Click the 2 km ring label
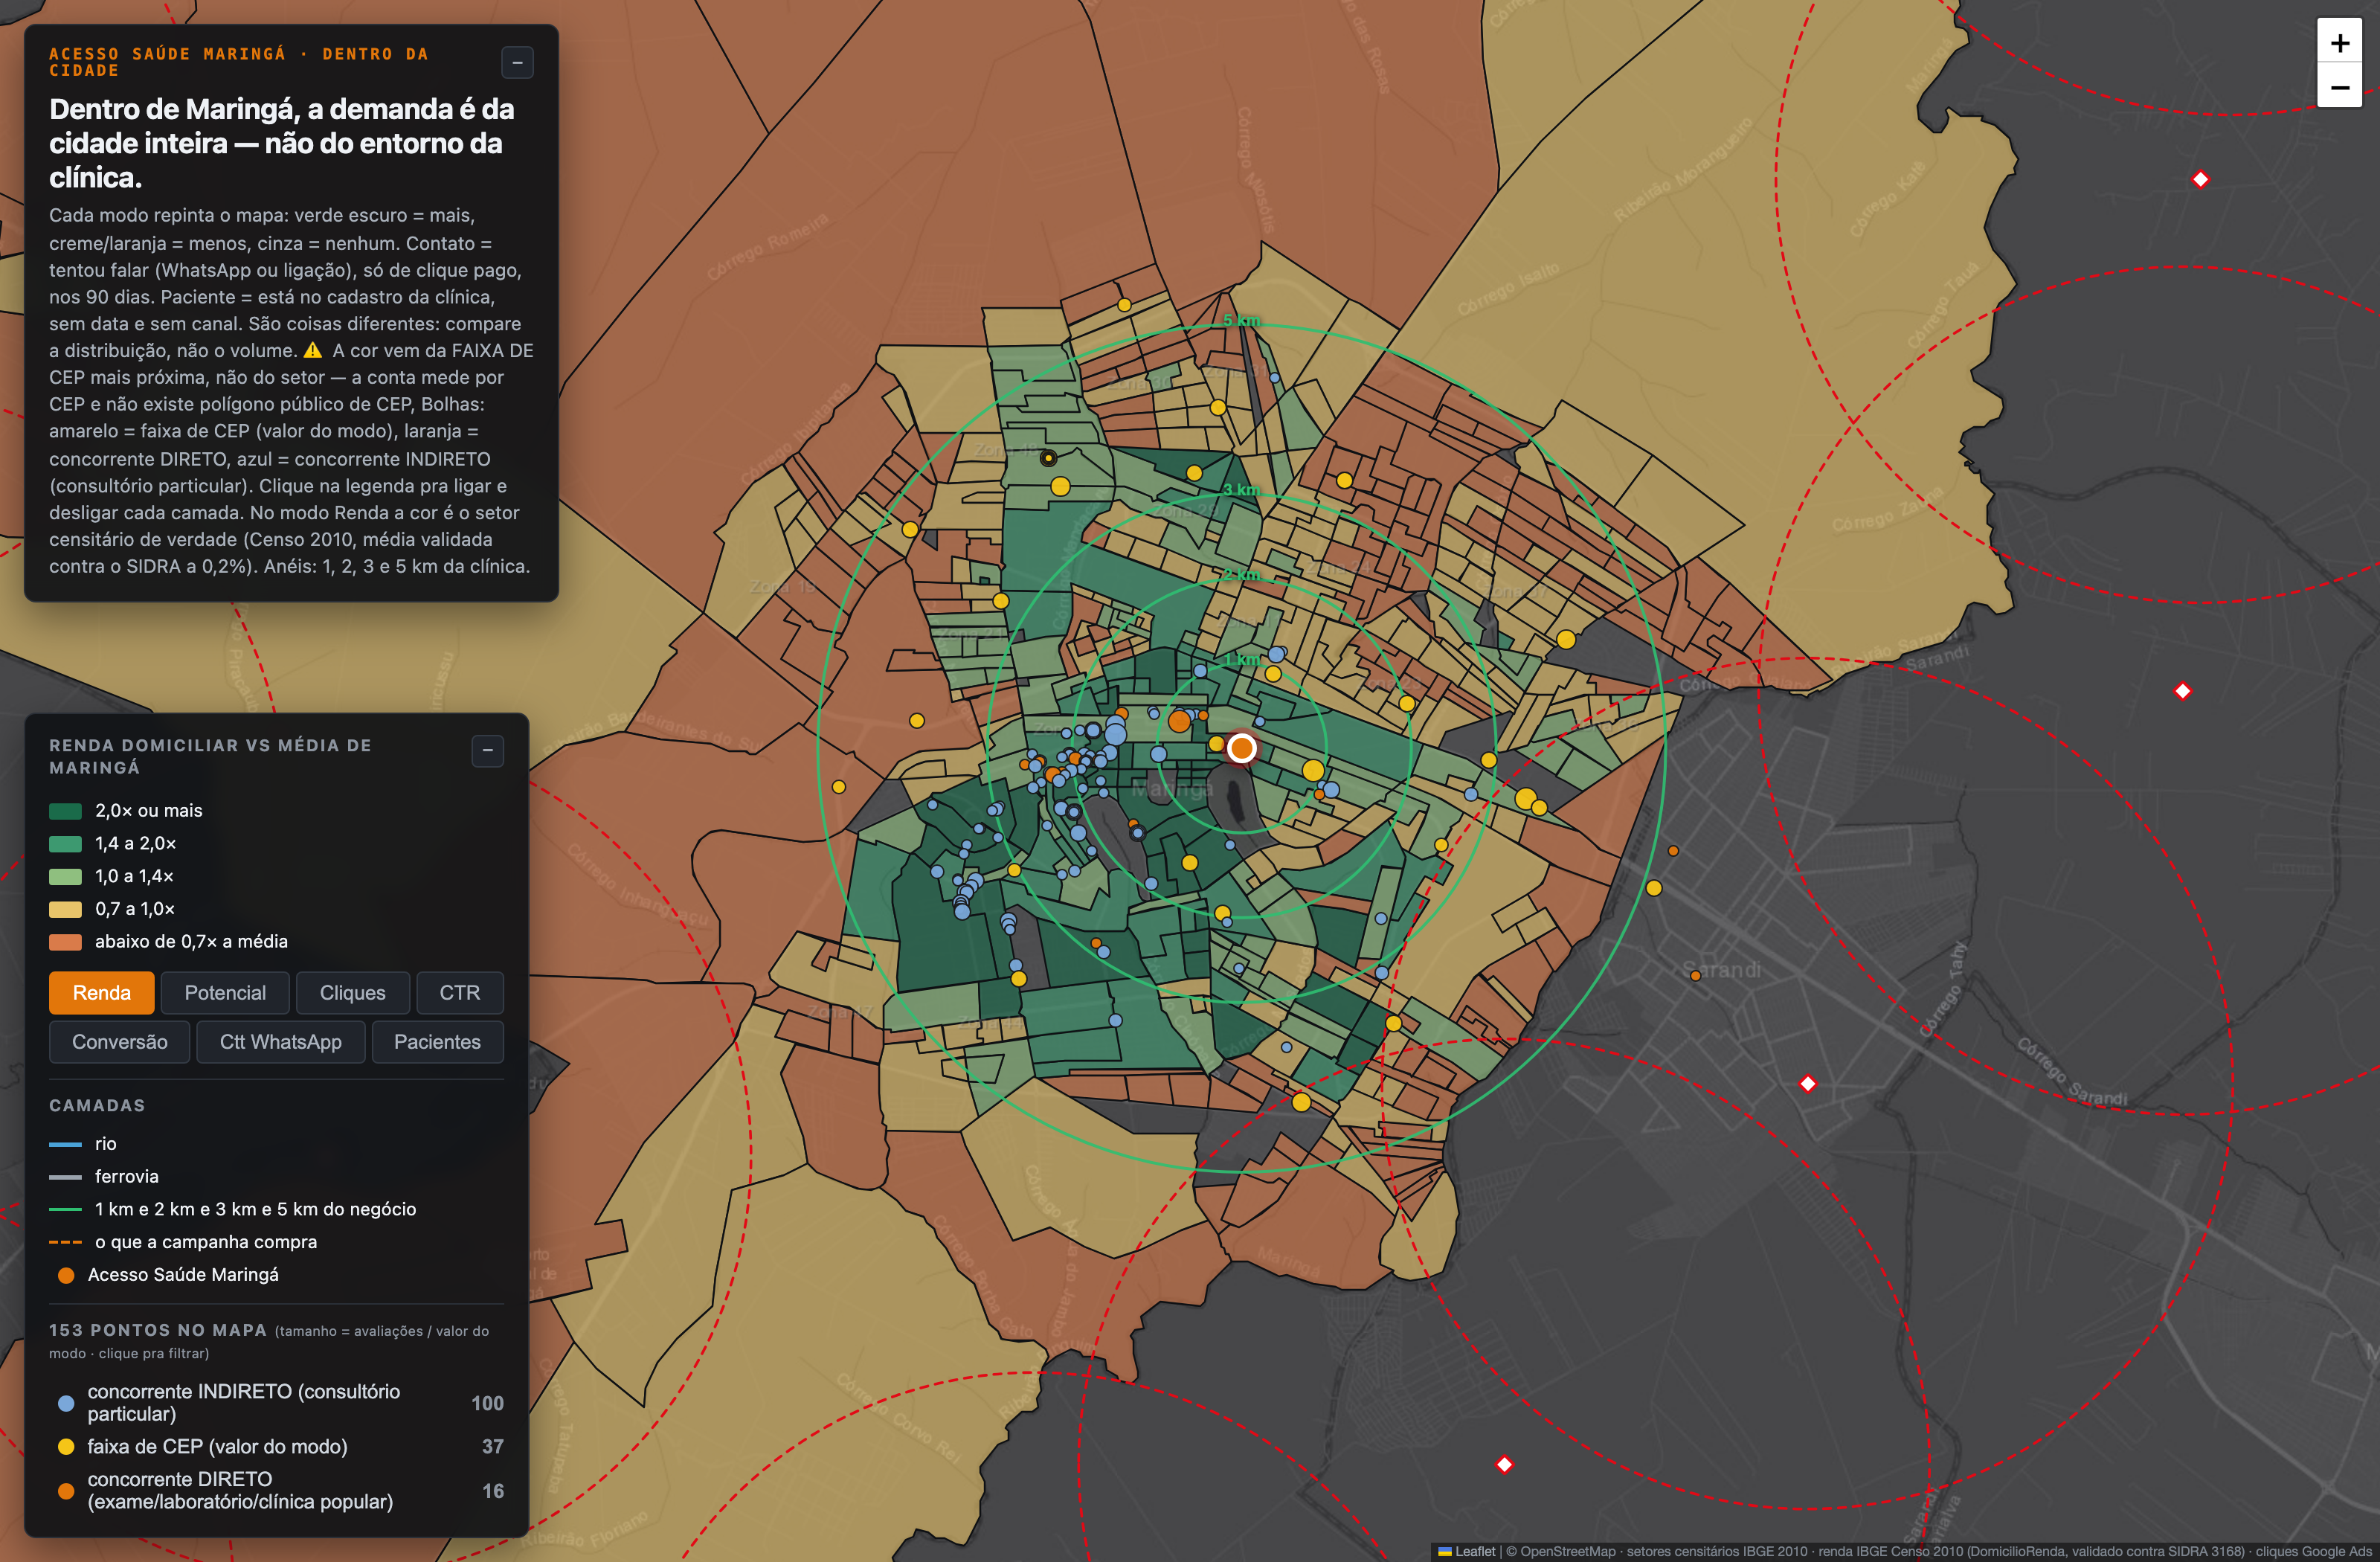 [x=1241, y=574]
